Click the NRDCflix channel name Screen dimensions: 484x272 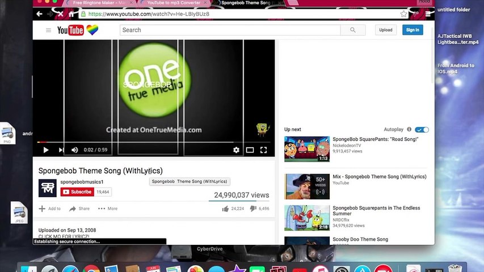click(341, 220)
